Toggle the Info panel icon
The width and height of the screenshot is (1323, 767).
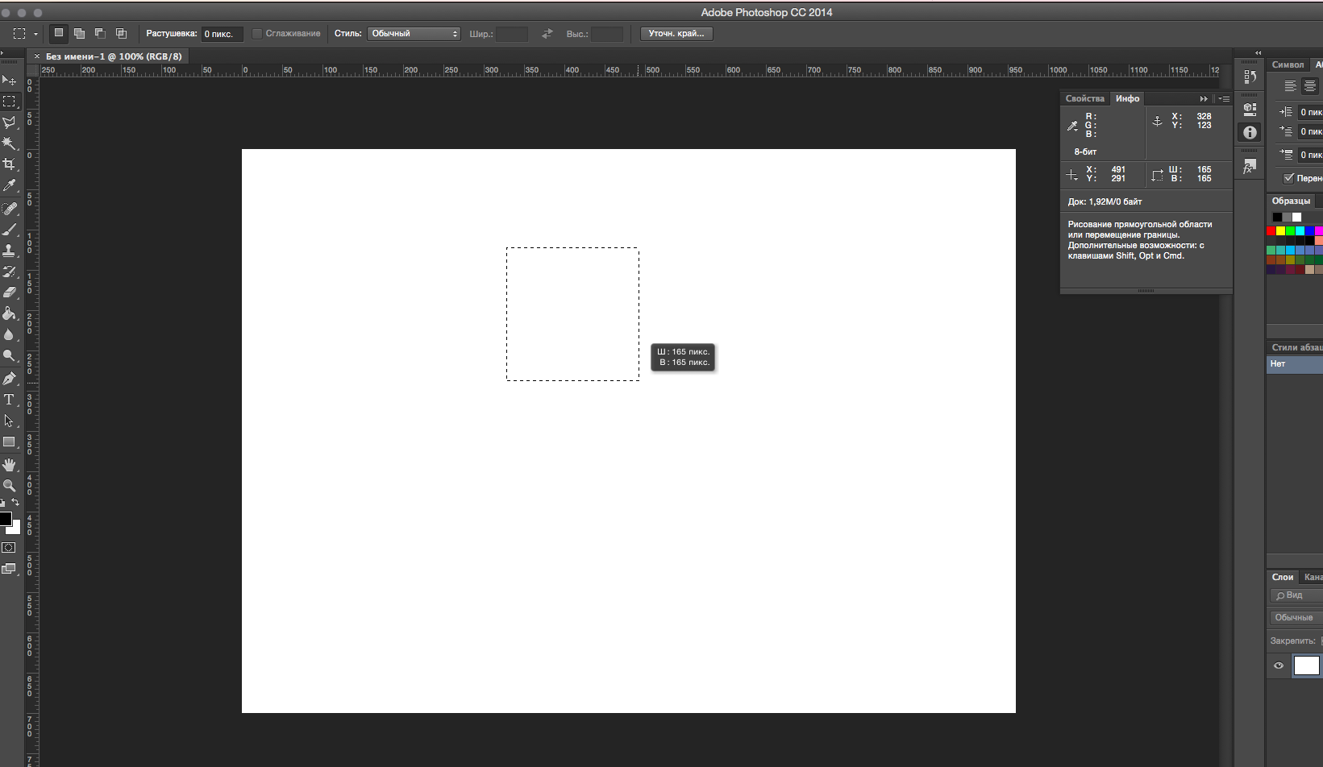[1250, 133]
